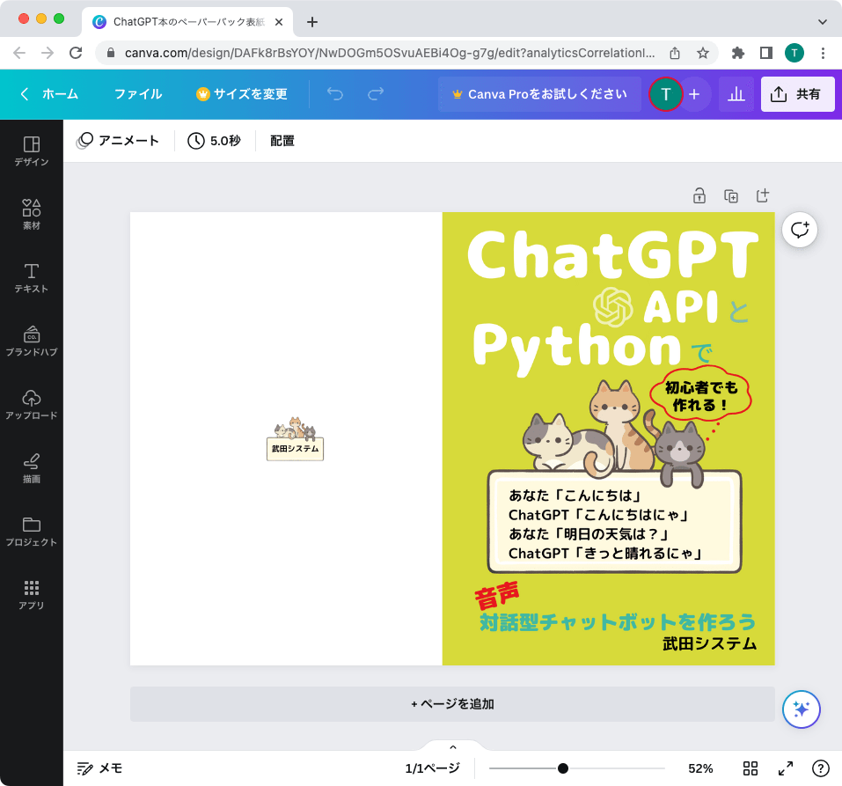842x786 pixels.
Task: Select the red 音声 text
Action: (x=497, y=594)
